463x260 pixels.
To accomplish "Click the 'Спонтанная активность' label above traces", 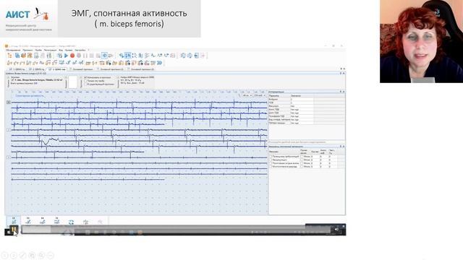I will pos(29,96).
